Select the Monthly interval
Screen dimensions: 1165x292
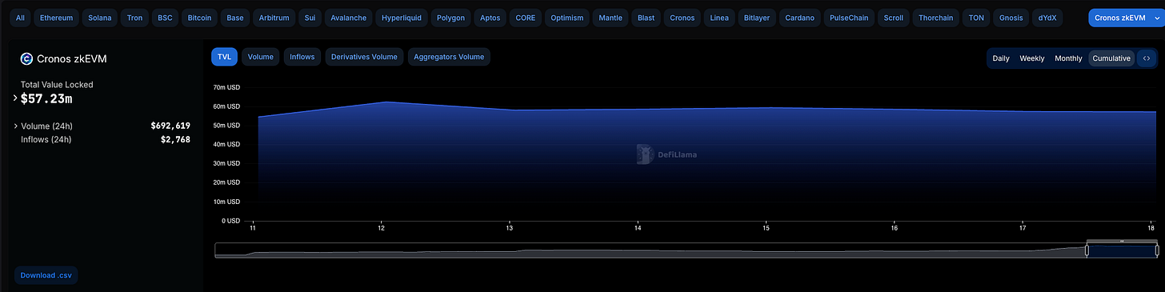pos(1068,58)
